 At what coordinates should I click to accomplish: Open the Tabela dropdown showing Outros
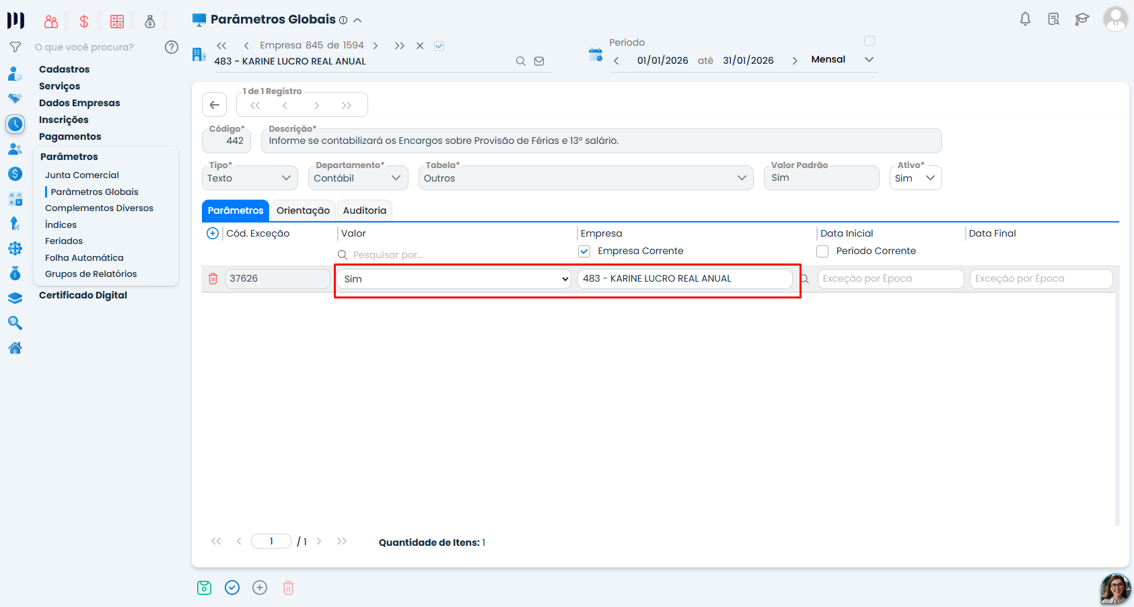tap(586, 178)
